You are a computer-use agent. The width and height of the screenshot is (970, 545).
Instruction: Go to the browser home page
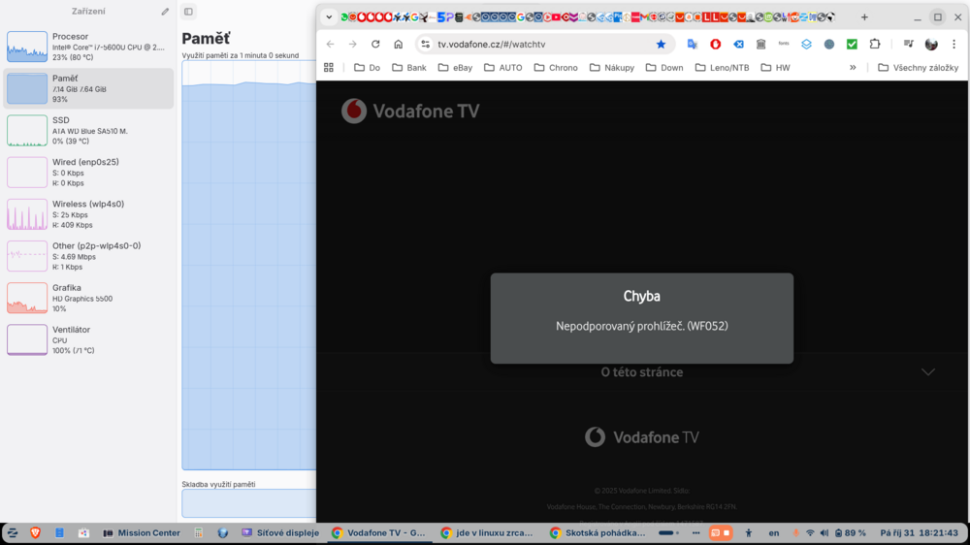399,45
